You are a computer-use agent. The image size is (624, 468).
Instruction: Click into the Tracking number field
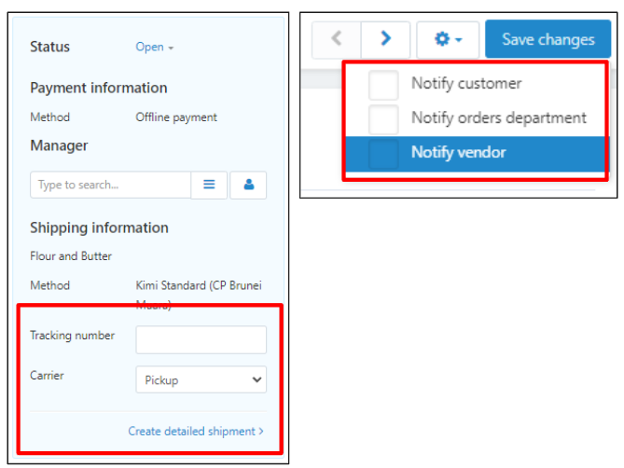(201, 339)
